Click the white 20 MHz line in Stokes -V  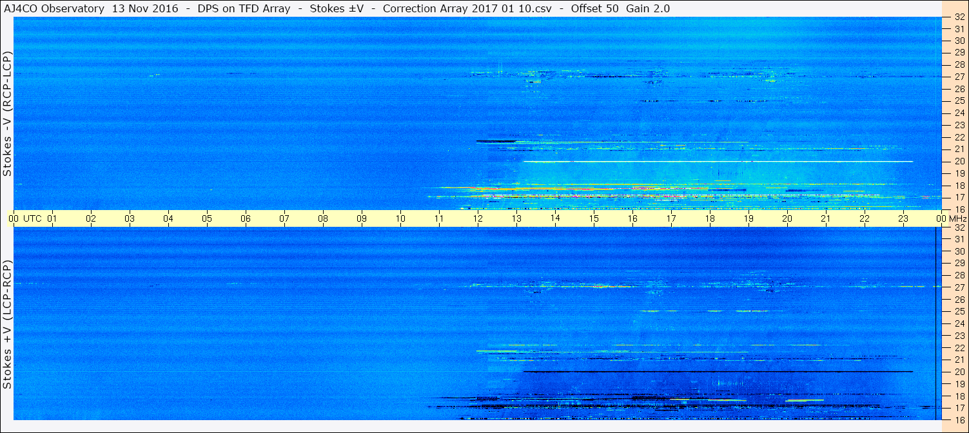[x=718, y=161]
